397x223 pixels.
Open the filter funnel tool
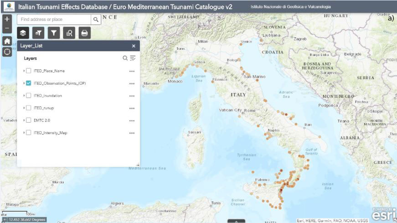click(x=53, y=33)
